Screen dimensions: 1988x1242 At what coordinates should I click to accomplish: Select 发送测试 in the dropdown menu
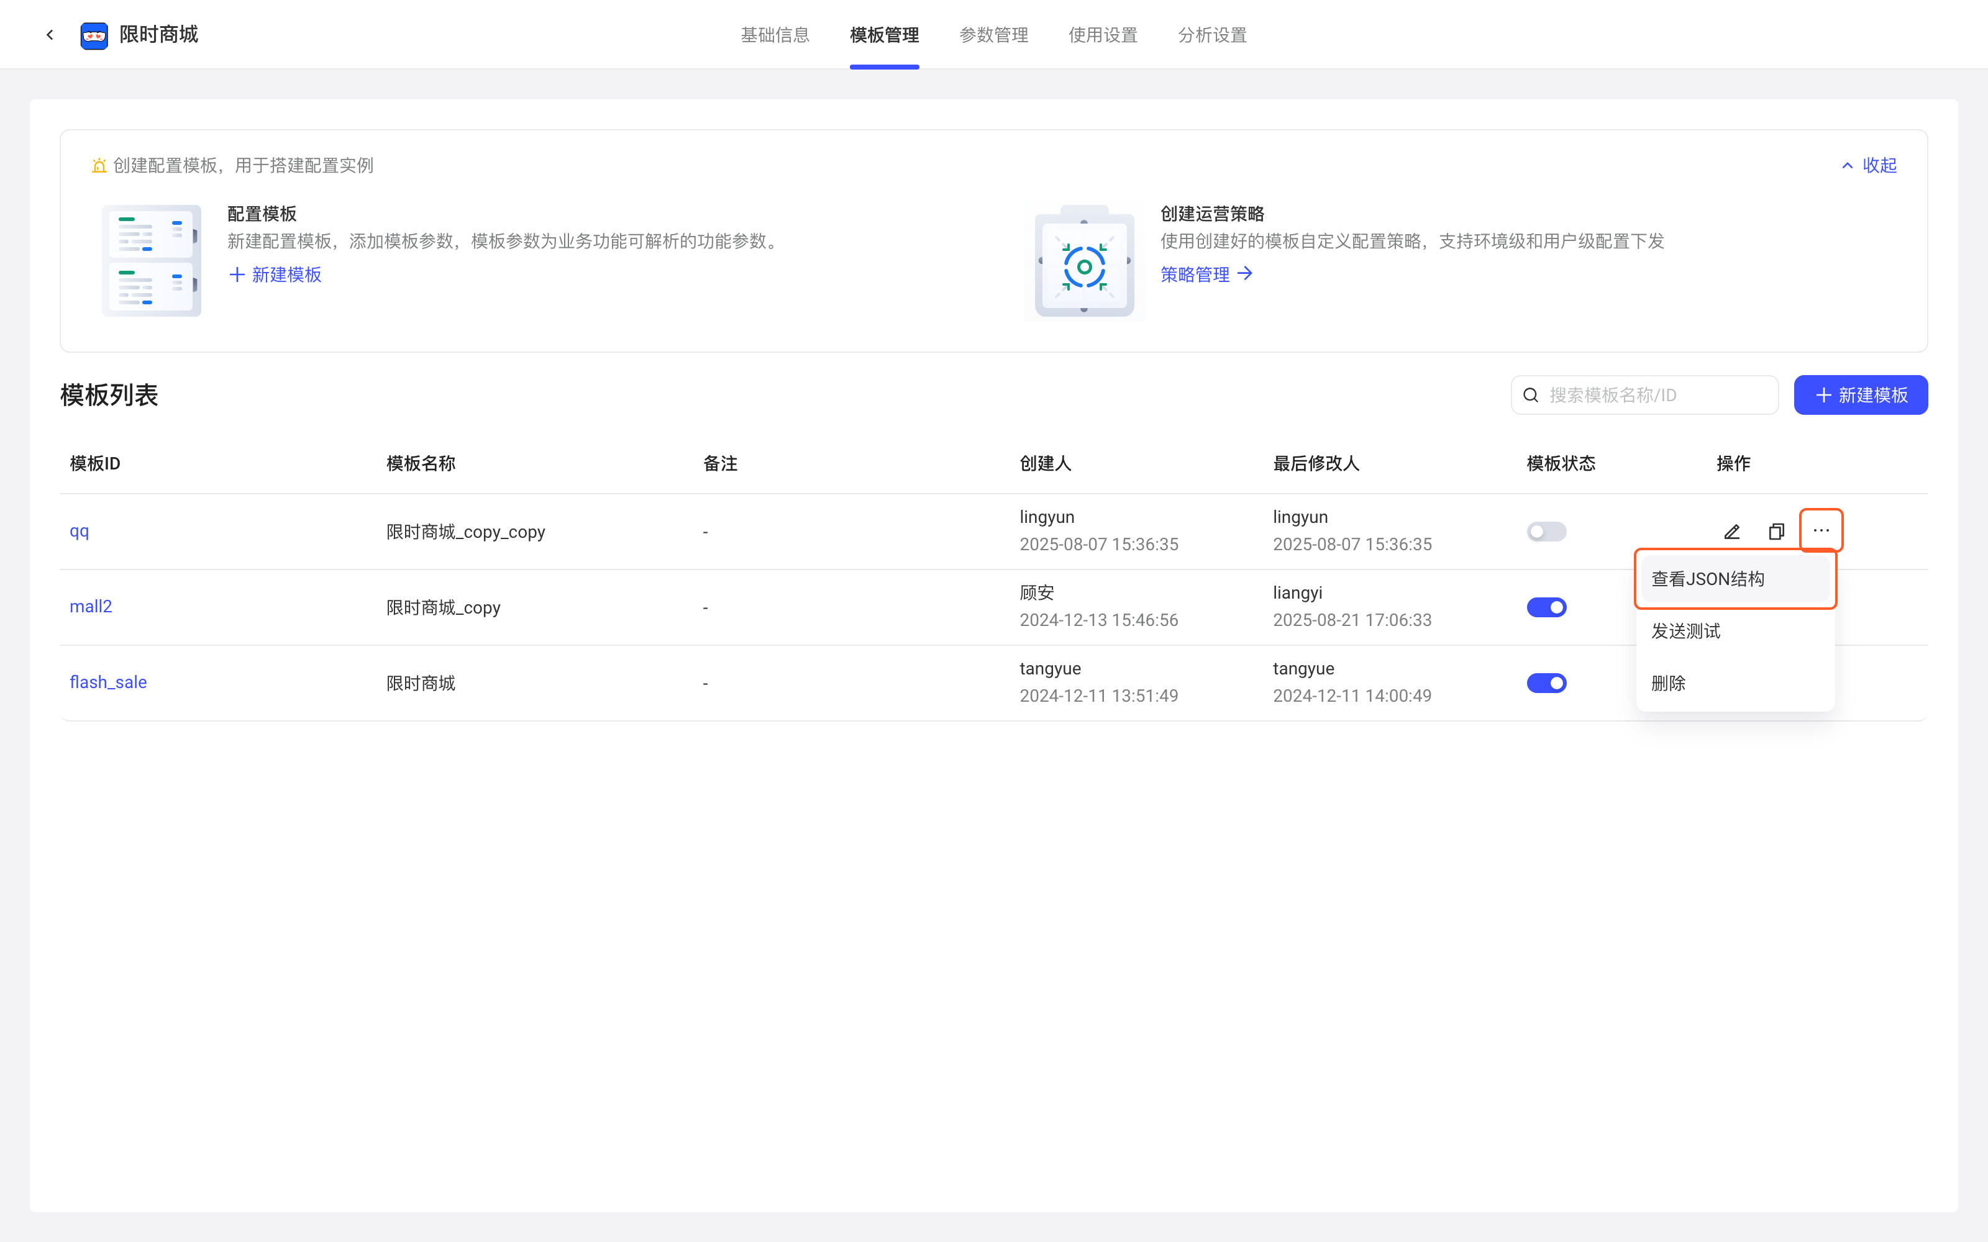click(1735, 631)
